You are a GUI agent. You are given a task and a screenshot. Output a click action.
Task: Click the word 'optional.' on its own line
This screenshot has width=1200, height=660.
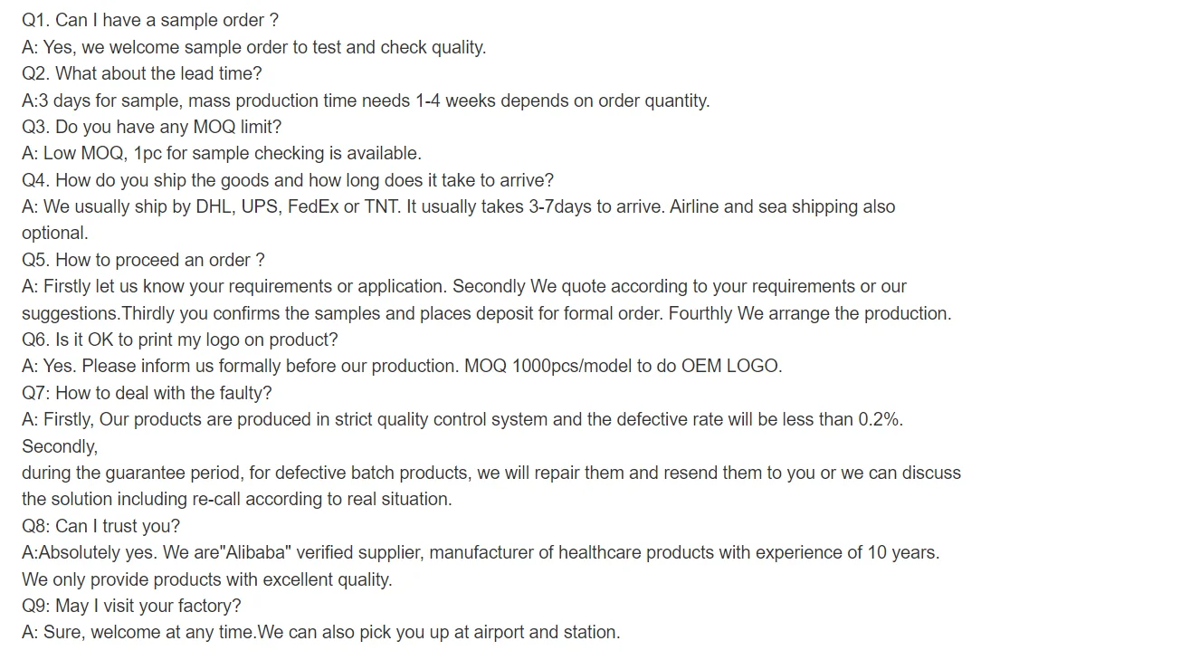(x=55, y=233)
